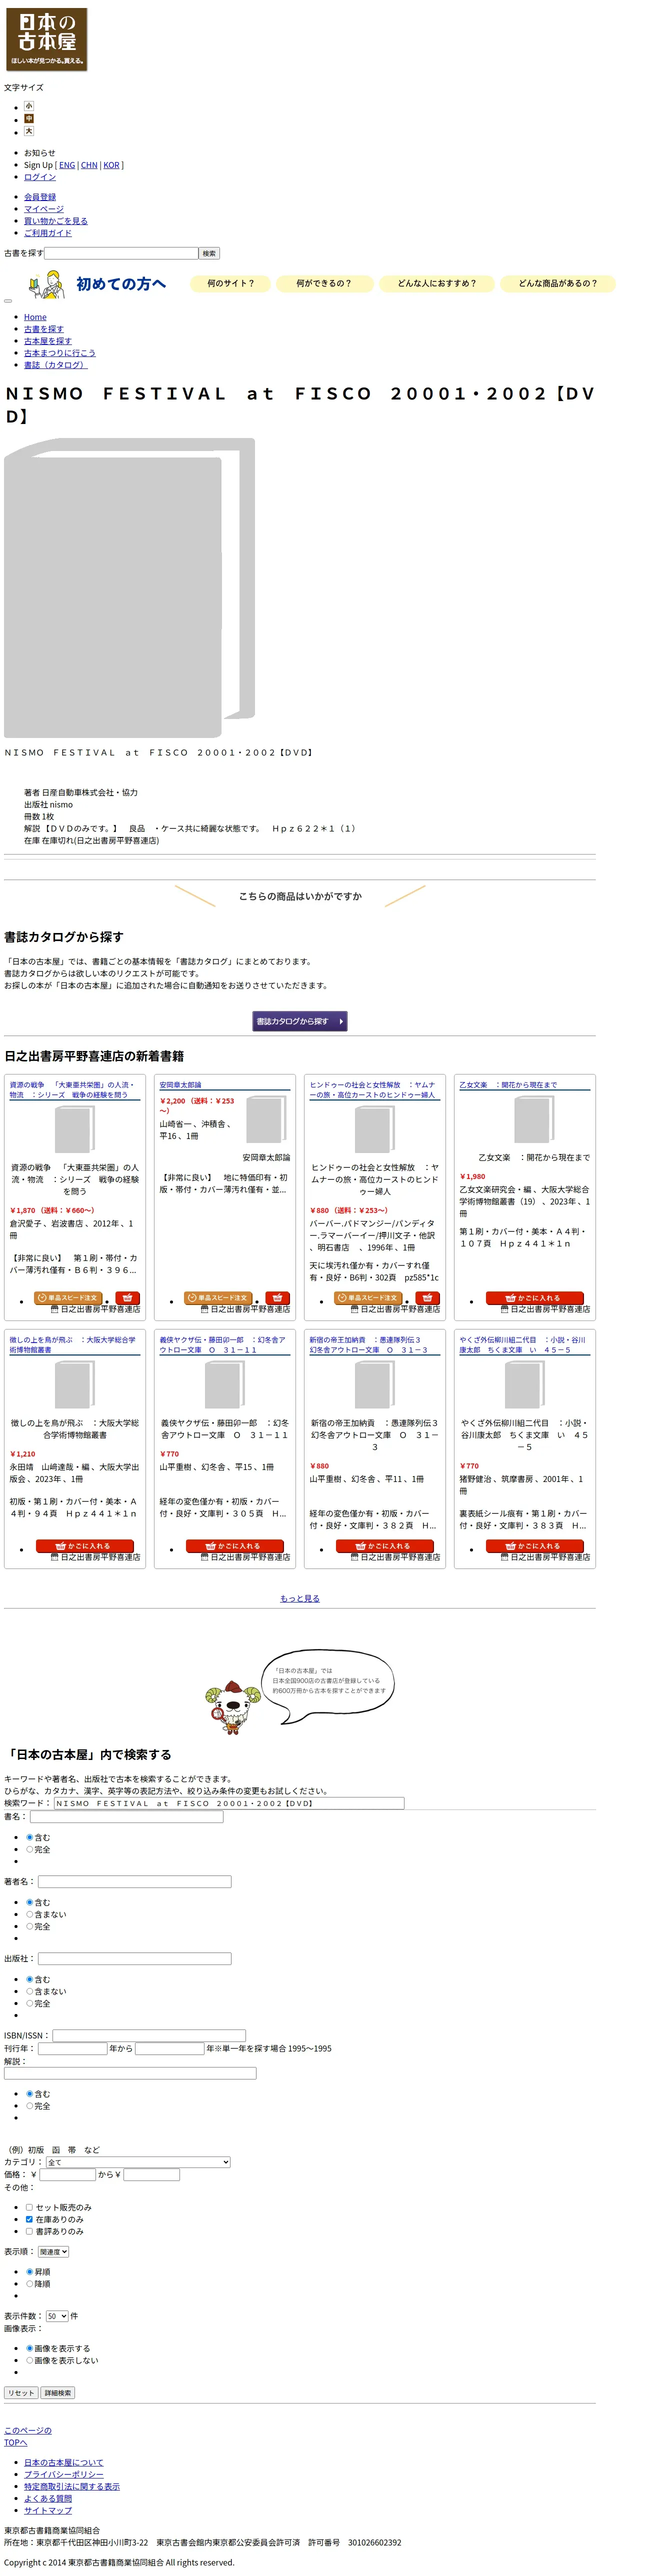
Task: Select 完全 radio for 書名
Action: pos(29,1850)
